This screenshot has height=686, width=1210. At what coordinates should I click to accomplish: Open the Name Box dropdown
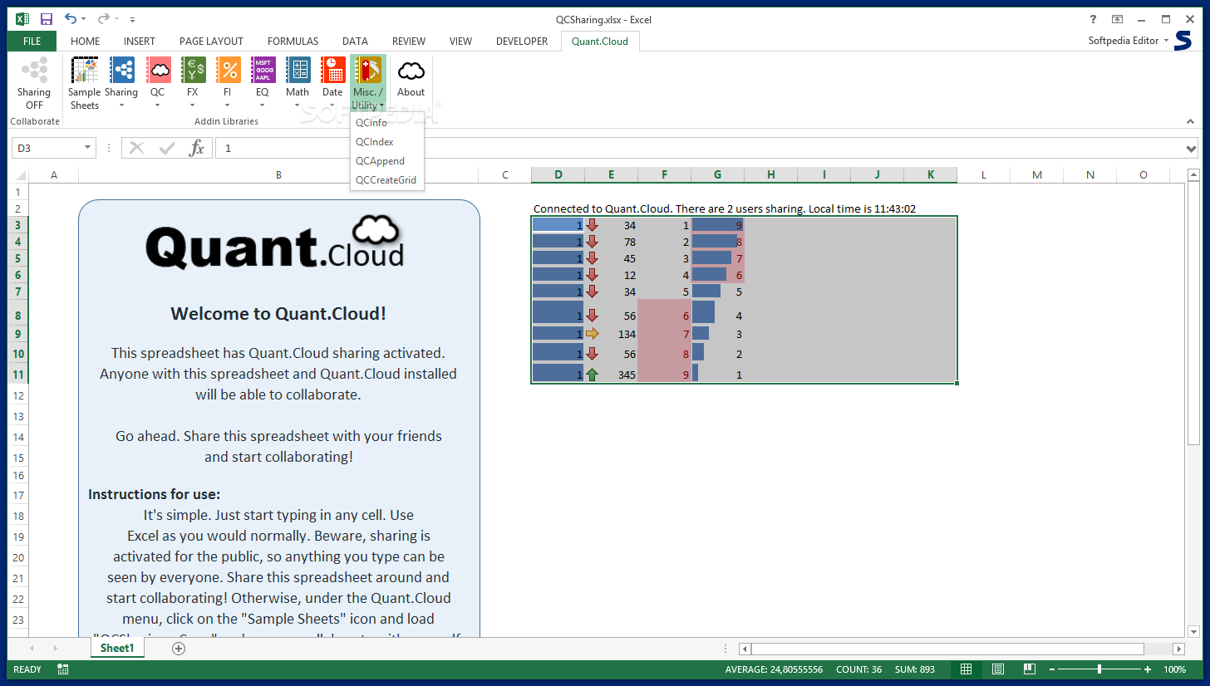(x=87, y=148)
